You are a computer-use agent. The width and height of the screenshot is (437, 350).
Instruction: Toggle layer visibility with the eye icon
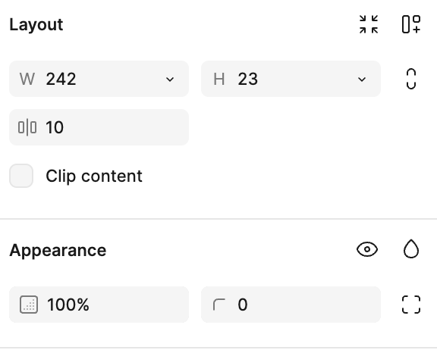(367, 249)
